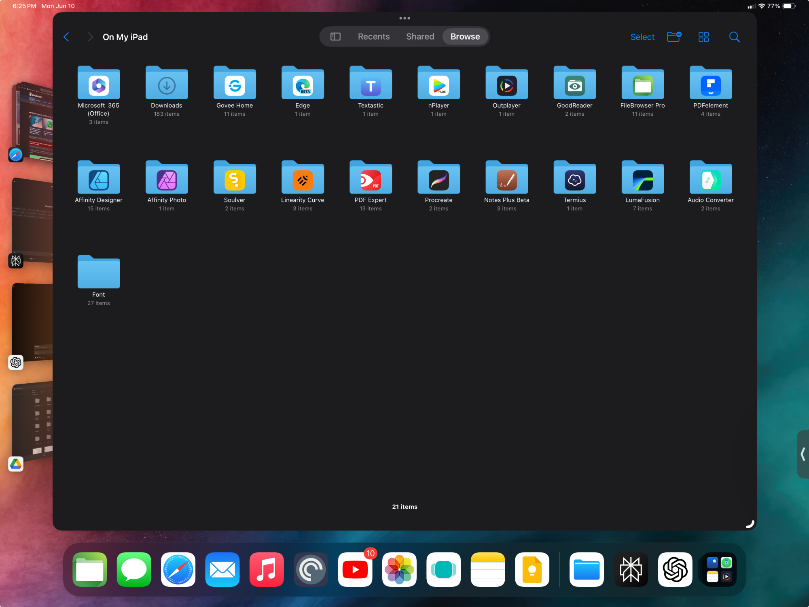Select the Browse tab
Image resolution: width=809 pixels, height=607 pixels.
coord(465,37)
